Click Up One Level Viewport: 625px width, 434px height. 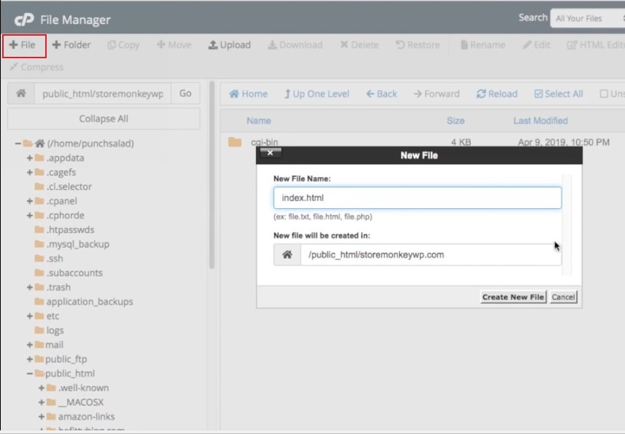(x=317, y=94)
